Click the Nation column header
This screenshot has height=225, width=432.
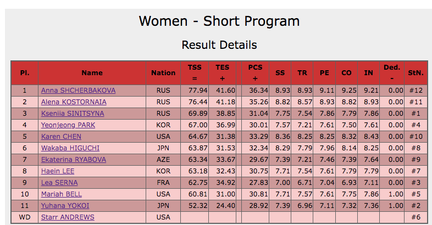tap(163, 72)
